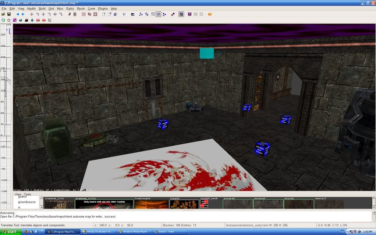The image size is (376, 235).
Task: Open the Build menu
Action: 42,9
